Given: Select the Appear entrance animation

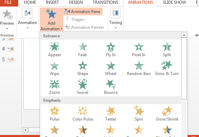Looking at the screenshot, I should [x=55, y=49].
